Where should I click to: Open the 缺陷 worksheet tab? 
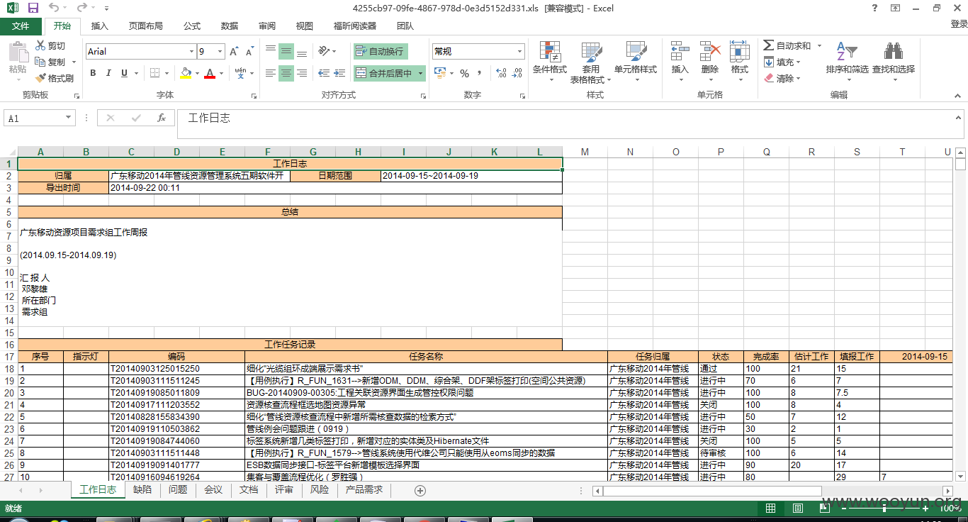142,490
